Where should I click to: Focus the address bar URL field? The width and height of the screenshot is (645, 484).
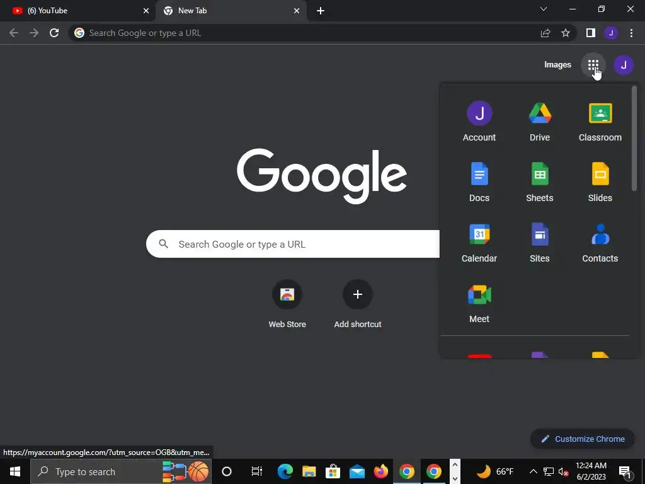coord(304,33)
